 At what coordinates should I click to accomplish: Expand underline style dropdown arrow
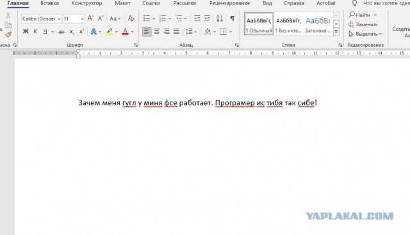pos(53,31)
